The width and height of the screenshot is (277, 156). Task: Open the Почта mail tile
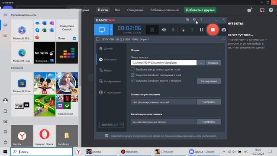coord(67,30)
